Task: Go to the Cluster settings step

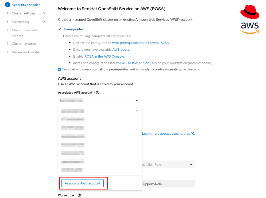Action: pos(24,13)
